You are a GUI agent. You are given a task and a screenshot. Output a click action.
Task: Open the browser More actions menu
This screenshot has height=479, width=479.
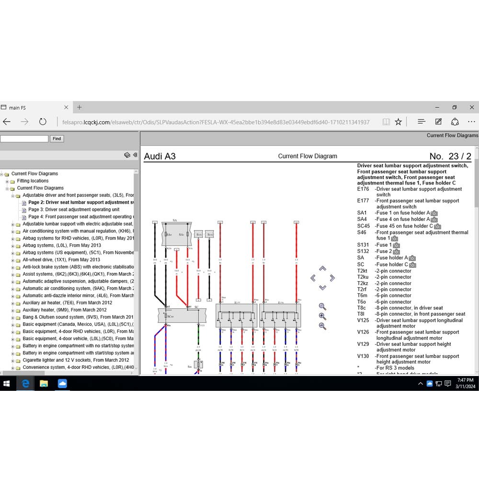(471, 122)
